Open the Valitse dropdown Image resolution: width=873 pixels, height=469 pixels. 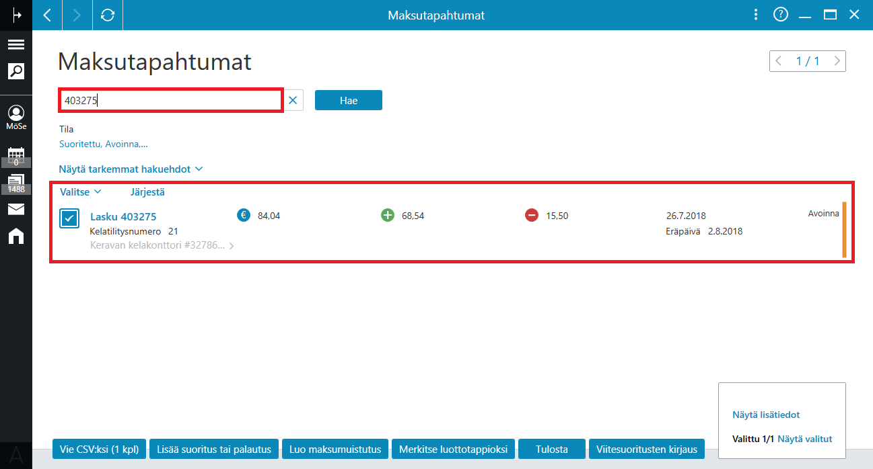click(x=81, y=192)
